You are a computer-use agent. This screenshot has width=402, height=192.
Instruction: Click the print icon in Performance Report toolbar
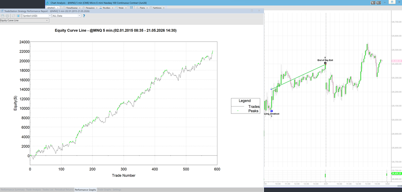point(7,16)
